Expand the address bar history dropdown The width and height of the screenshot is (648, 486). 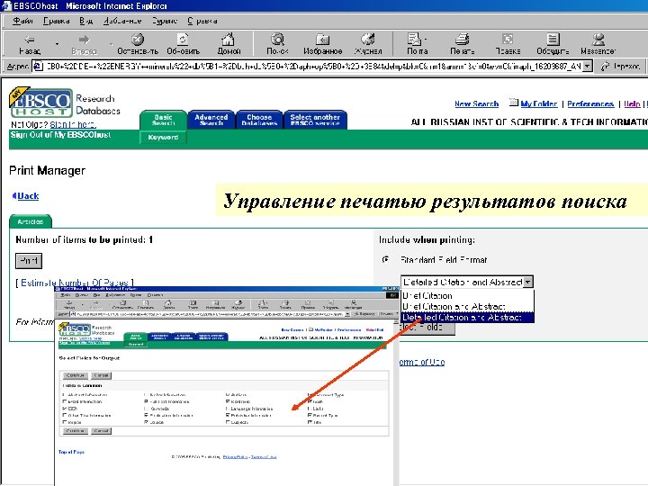click(588, 66)
